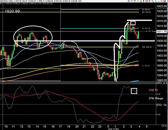The image size is (168, 130).
Task: Click the 1896.00 price axis label
Action: tap(162, 70)
